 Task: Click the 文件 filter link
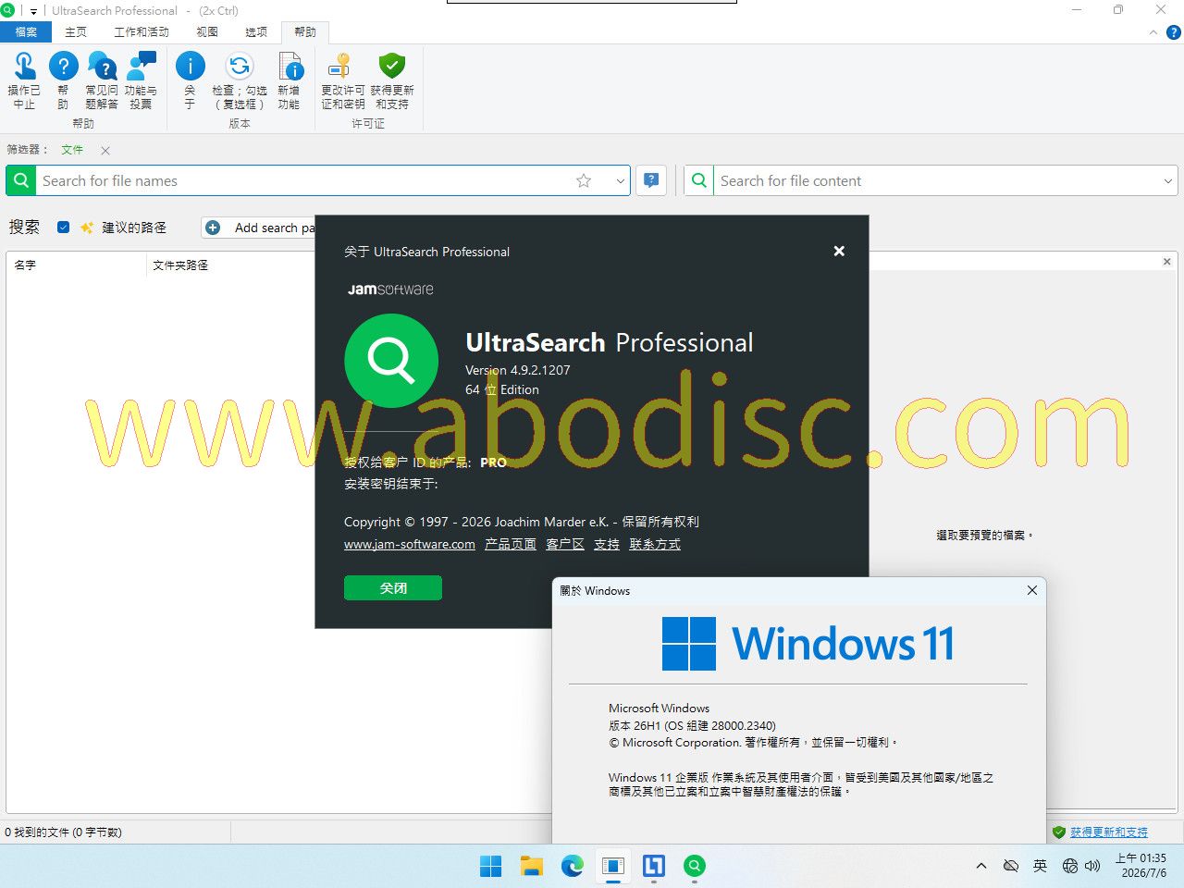pos(72,150)
